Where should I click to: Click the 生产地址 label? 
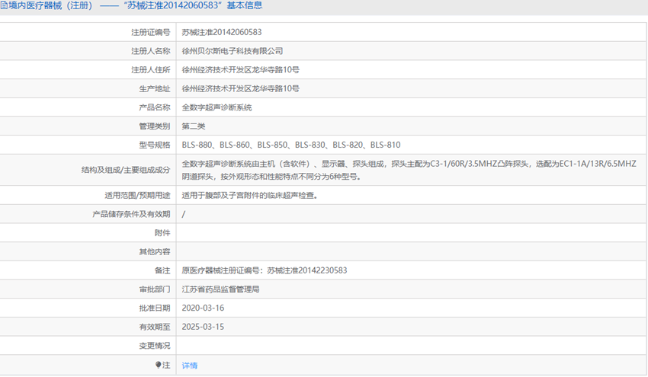(155, 89)
